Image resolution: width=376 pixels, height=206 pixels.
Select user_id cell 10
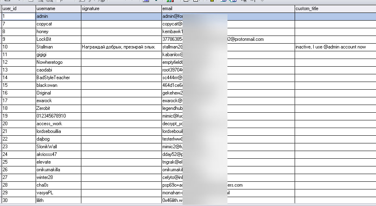19,47
